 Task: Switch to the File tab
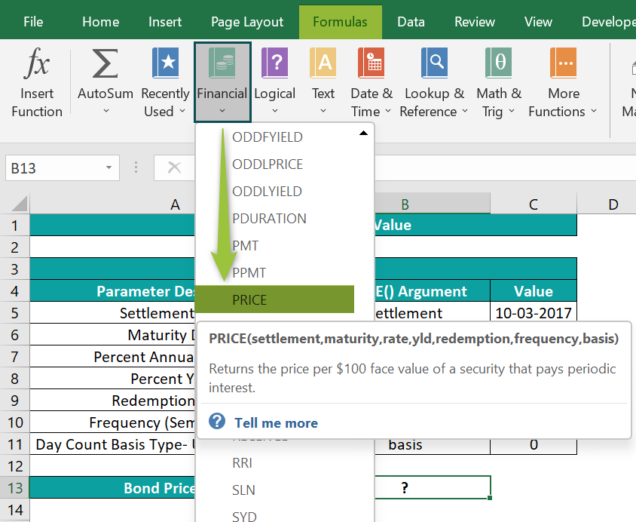[x=33, y=22]
